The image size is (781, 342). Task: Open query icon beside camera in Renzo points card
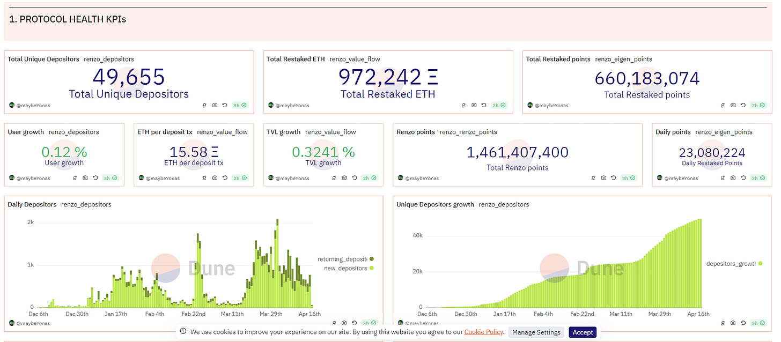[x=593, y=178]
